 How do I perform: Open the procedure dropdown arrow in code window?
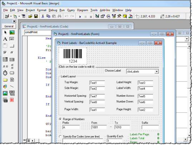(x=187, y=39)
